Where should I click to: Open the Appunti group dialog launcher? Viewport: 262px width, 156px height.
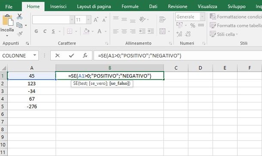coord(27,44)
